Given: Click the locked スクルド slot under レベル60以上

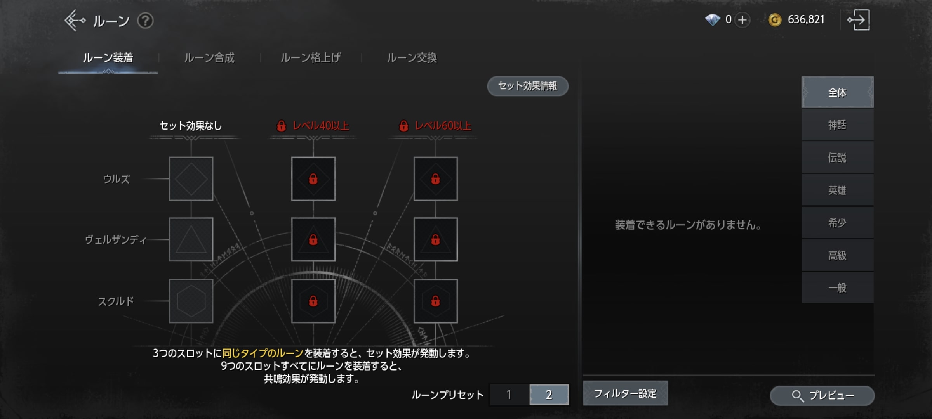Looking at the screenshot, I should 436,300.
